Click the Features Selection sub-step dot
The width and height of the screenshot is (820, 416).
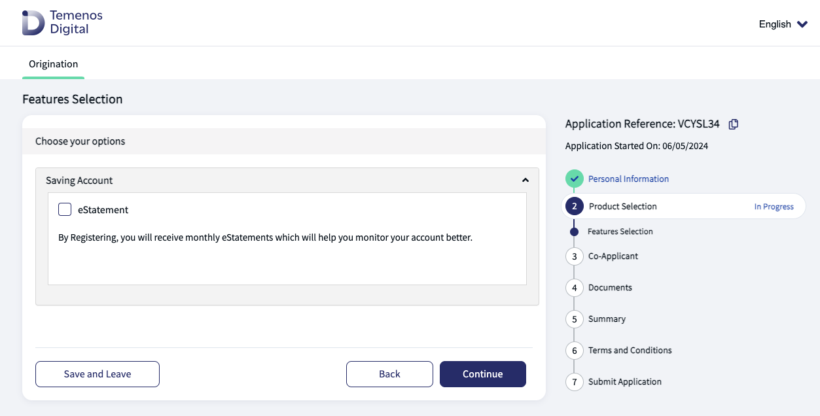(574, 232)
